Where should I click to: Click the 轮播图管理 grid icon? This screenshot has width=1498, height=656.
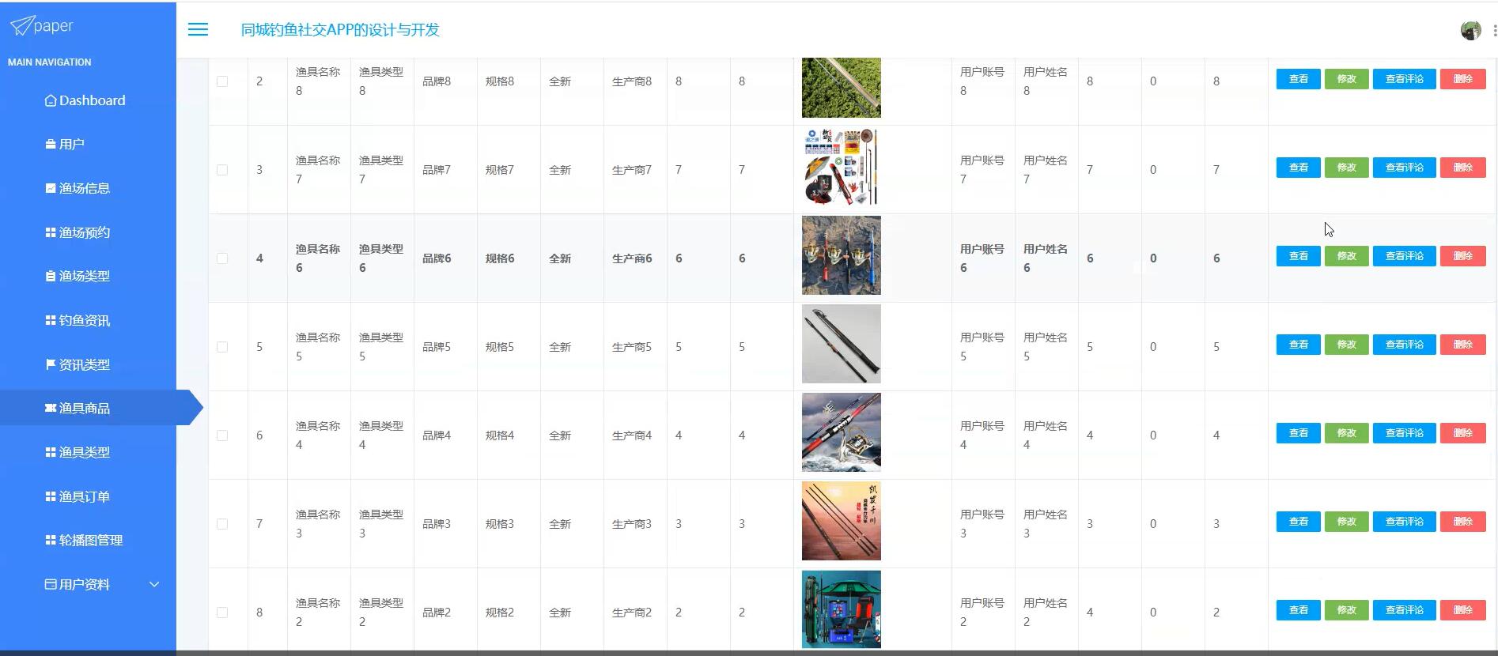[51, 540]
